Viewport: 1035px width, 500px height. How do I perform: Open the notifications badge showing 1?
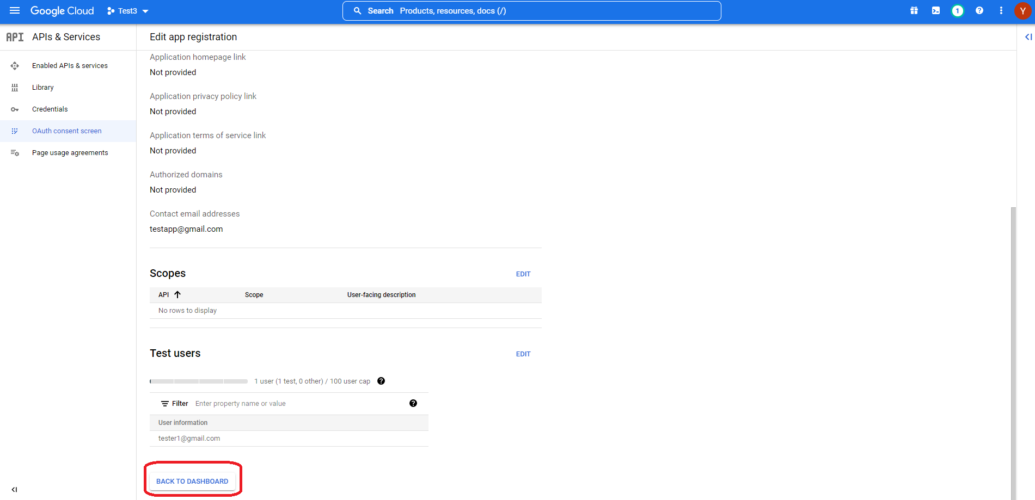(x=957, y=11)
